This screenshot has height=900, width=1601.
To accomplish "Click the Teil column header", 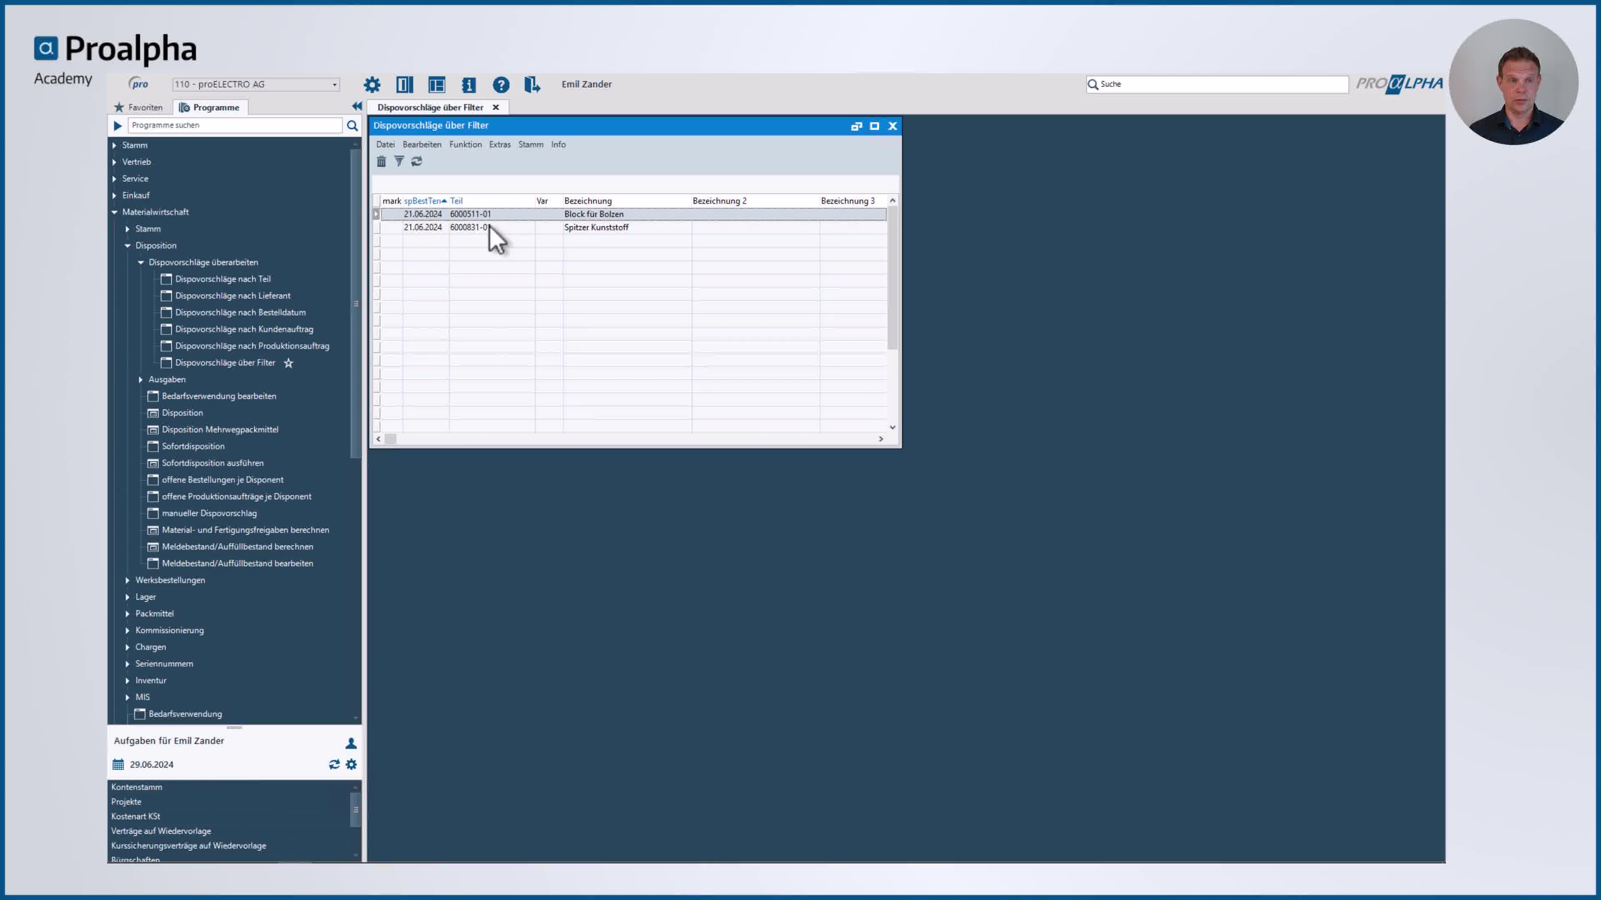I will [492, 200].
